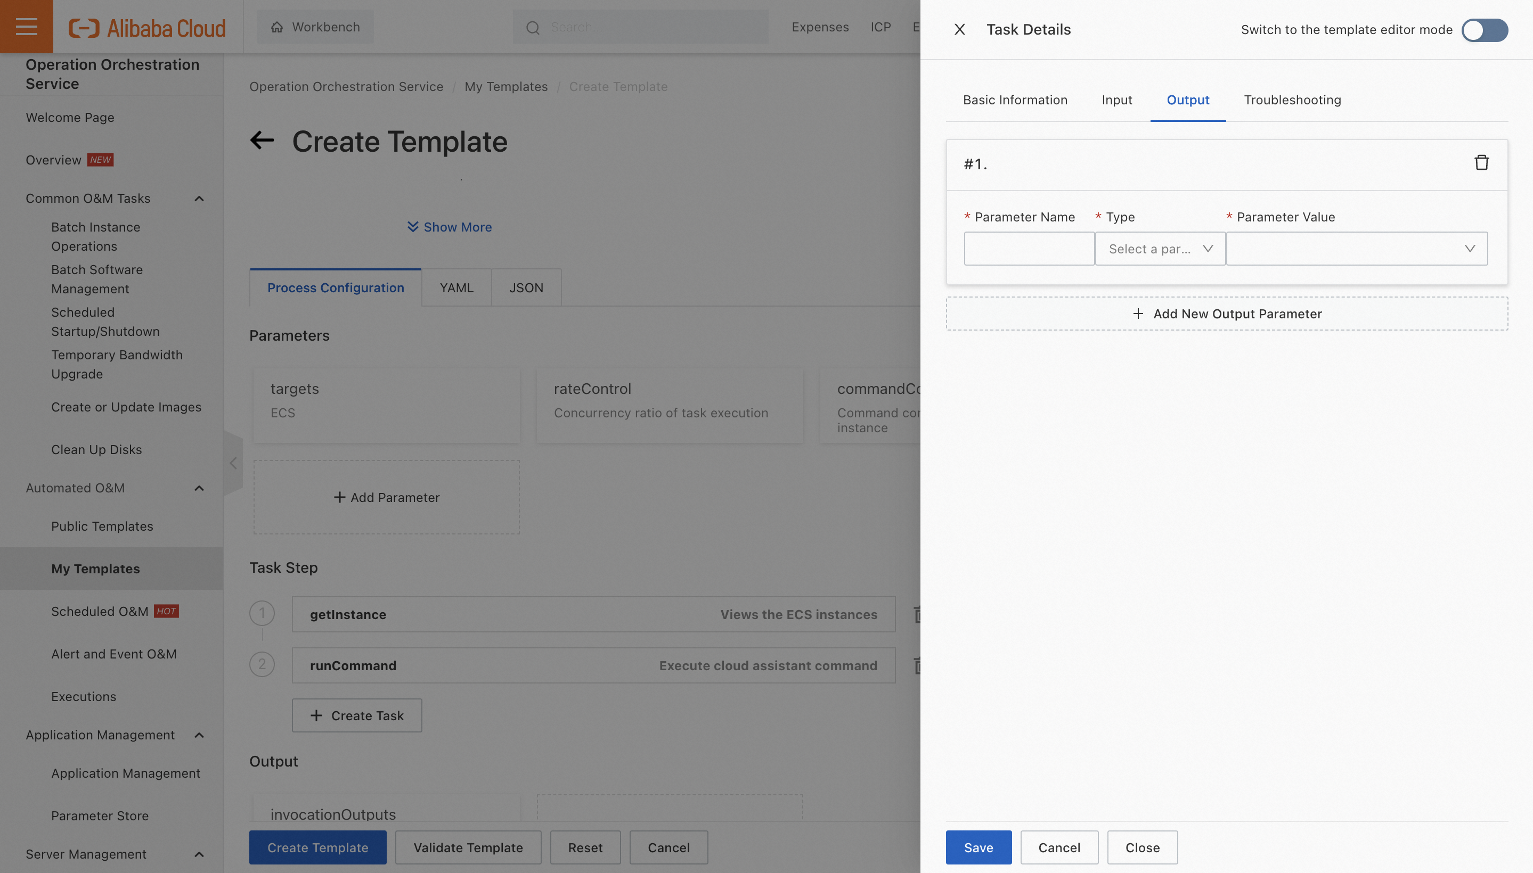Viewport: 1533px width, 873px height.
Task: Collapse the Common O&M Tasks section
Action: point(199,199)
